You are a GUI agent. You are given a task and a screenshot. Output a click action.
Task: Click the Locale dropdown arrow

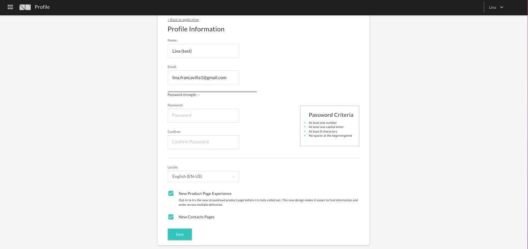tap(233, 176)
